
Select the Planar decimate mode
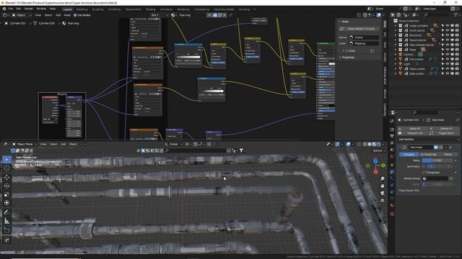448,154
